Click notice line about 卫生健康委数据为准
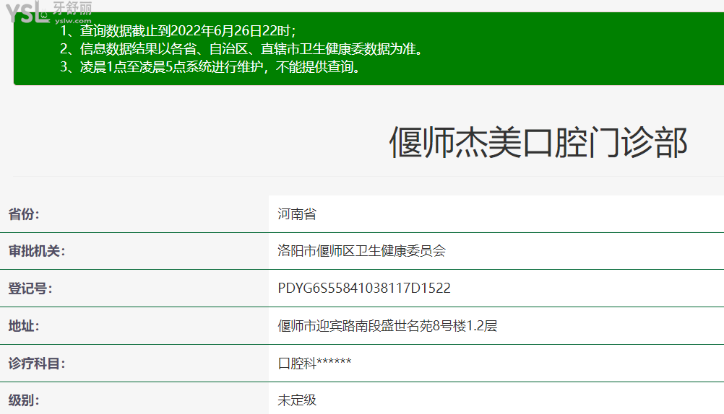 click(242, 49)
